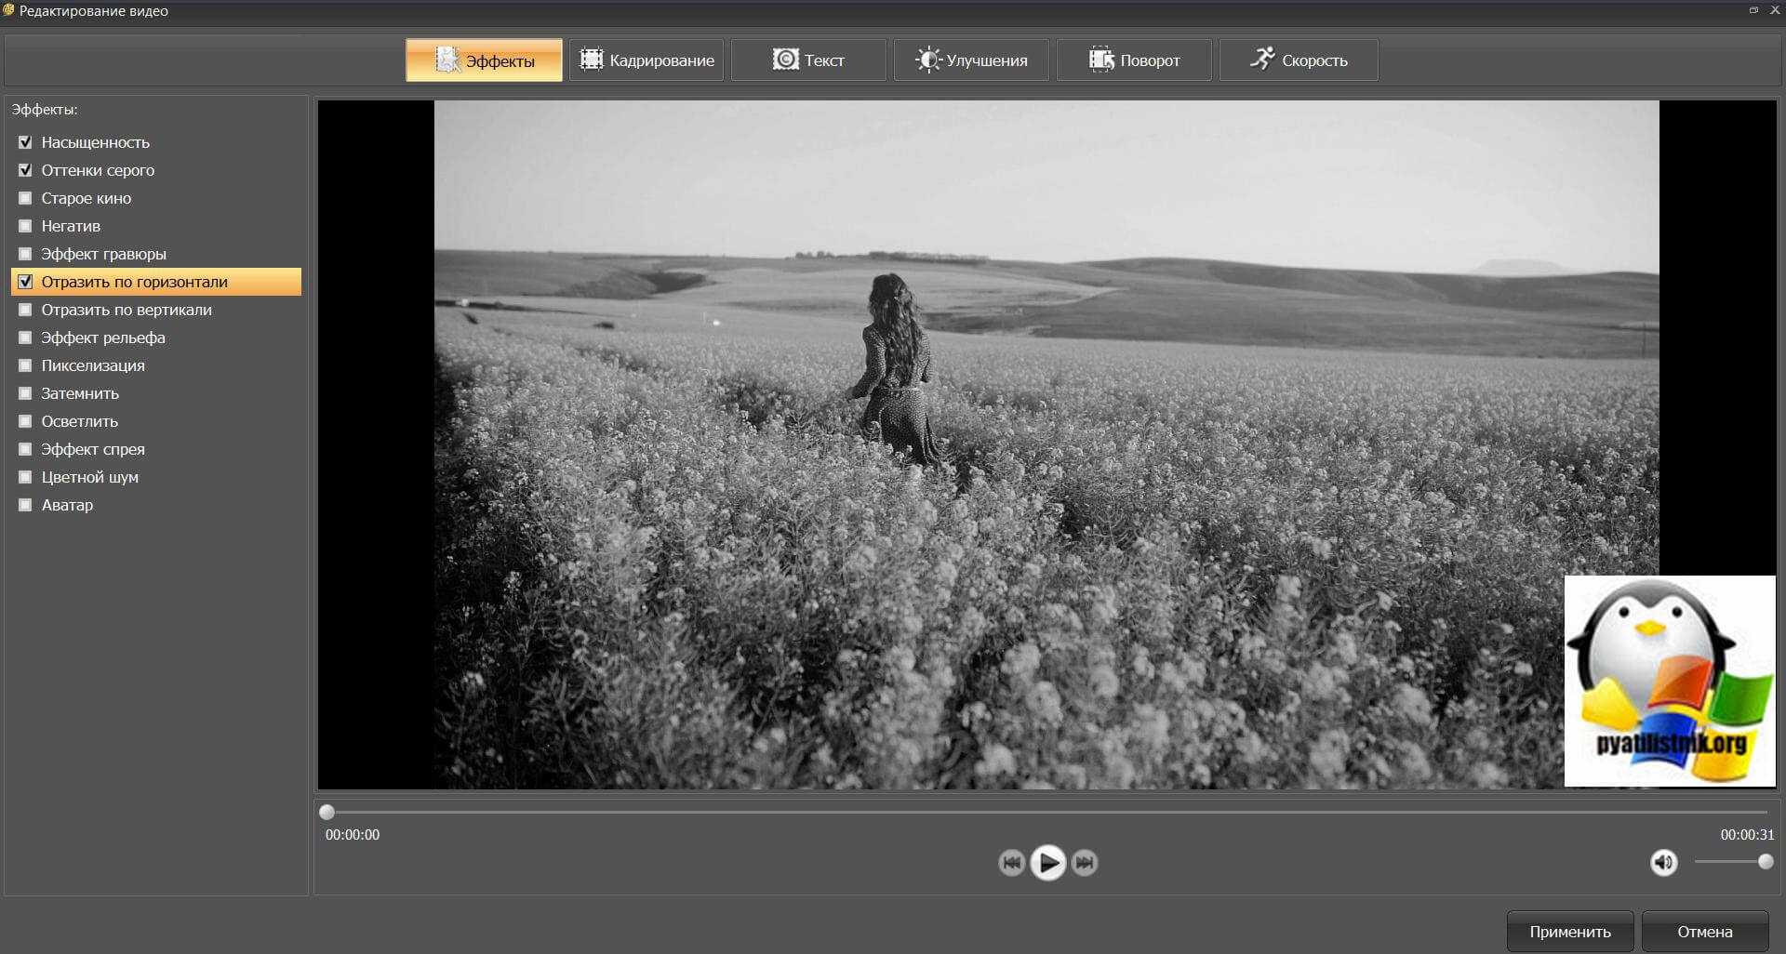The image size is (1786, 954).
Task: Jump to next frame button
Action: click(1084, 863)
